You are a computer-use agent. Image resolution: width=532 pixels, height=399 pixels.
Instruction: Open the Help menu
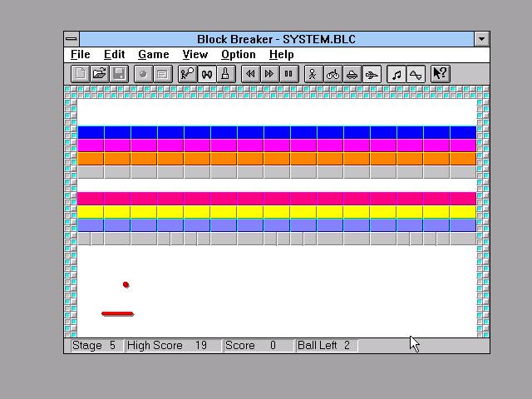tap(281, 55)
